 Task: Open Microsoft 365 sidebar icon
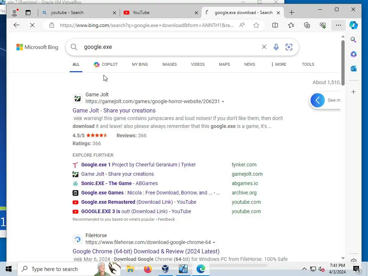pyautogui.click(x=354, y=54)
